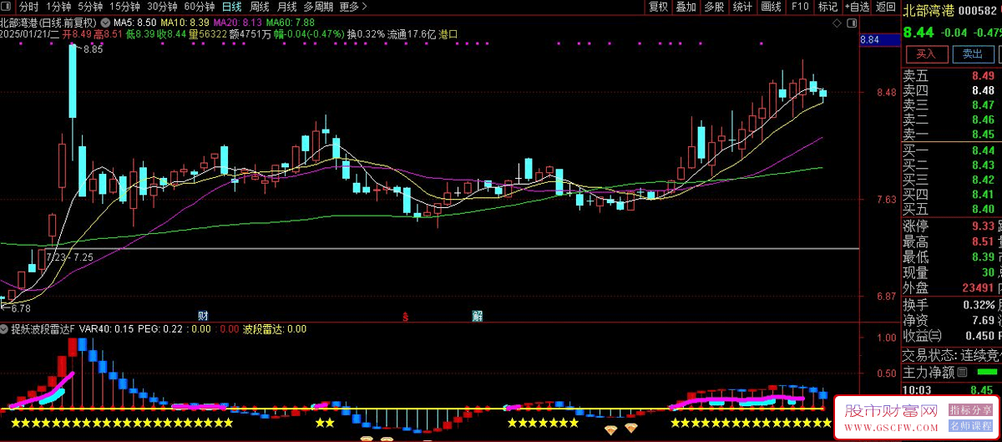Select the 5分钟 period
1002x442 pixels.
[91, 7]
